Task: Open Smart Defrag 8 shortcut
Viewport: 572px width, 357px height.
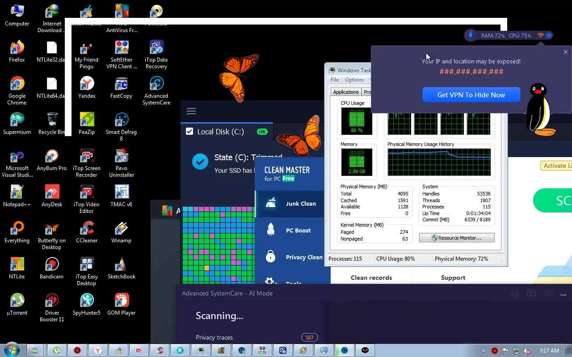Action: [122, 127]
